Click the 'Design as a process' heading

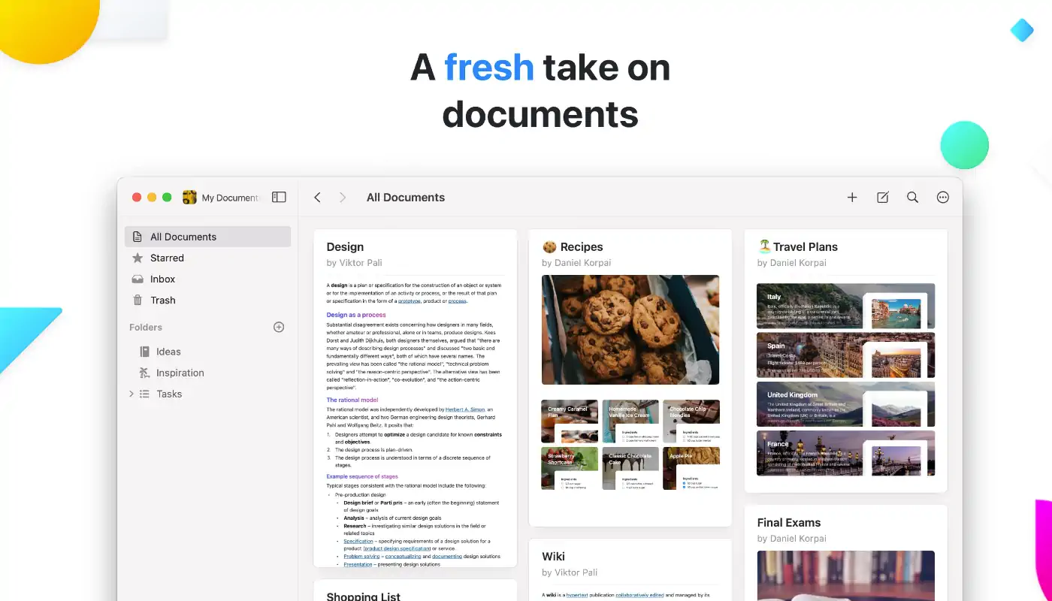click(x=356, y=315)
